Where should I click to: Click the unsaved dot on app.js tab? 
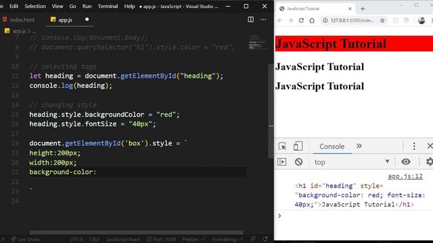87,20
